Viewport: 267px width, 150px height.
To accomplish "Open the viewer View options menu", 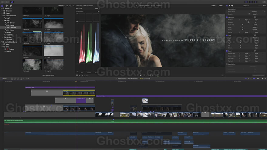I will 221,6.
